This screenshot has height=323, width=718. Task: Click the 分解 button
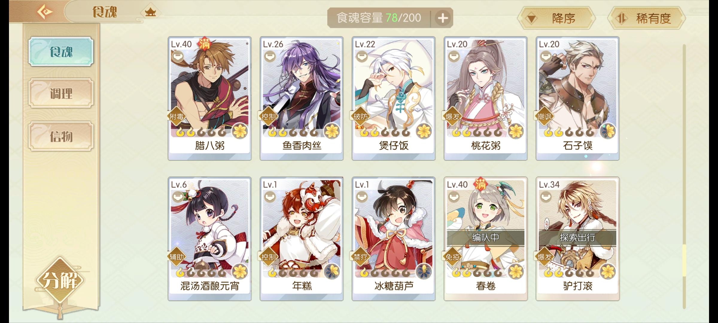(60, 280)
